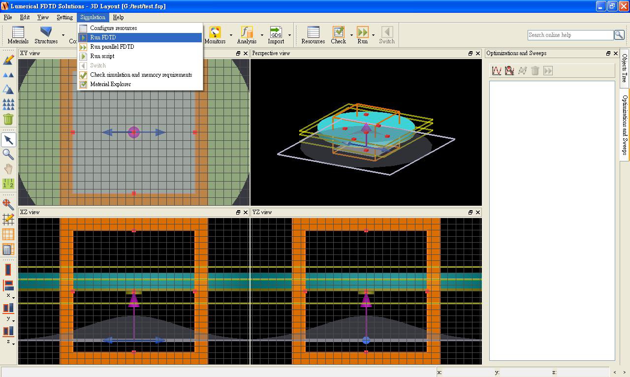Click the GDS Import toolbar icon
The width and height of the screenshot is (630, 377).
coord(276,35)
